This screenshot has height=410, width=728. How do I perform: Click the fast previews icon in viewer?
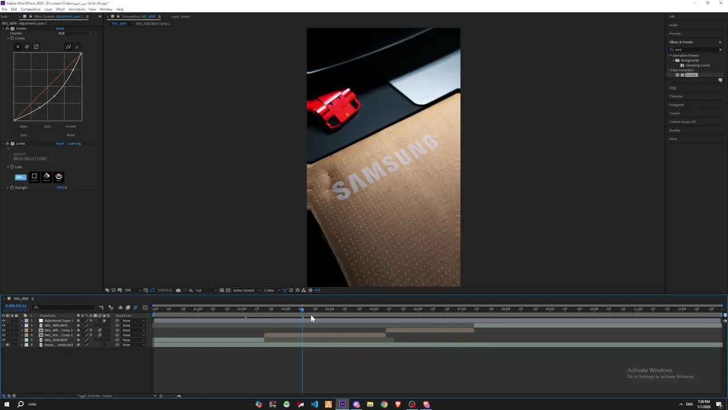(x=291, y=290)
